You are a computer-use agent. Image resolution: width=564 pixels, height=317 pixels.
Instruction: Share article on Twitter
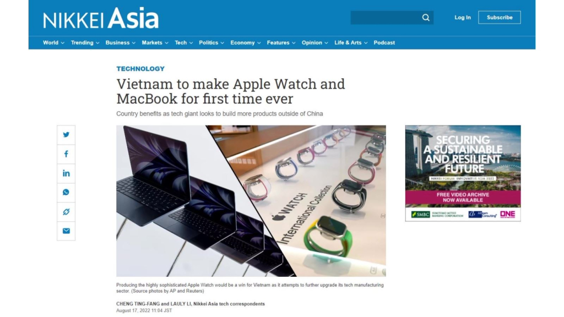(66, 135)
